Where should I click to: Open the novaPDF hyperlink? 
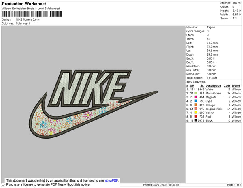(x=111, y=181)
